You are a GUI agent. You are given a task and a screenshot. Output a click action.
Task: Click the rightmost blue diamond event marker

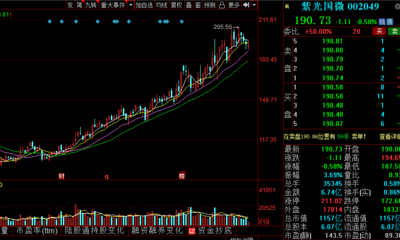click(x=182, y=21)
